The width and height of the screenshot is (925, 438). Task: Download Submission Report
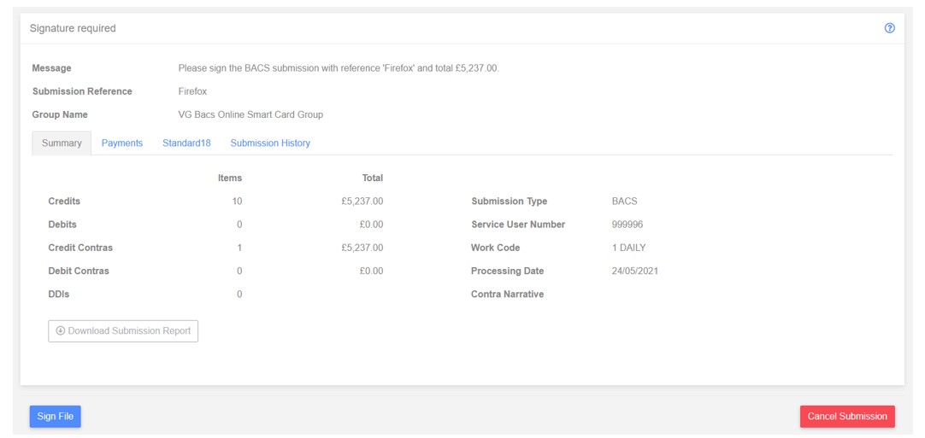pyautogui.click(x=123, y=330)
